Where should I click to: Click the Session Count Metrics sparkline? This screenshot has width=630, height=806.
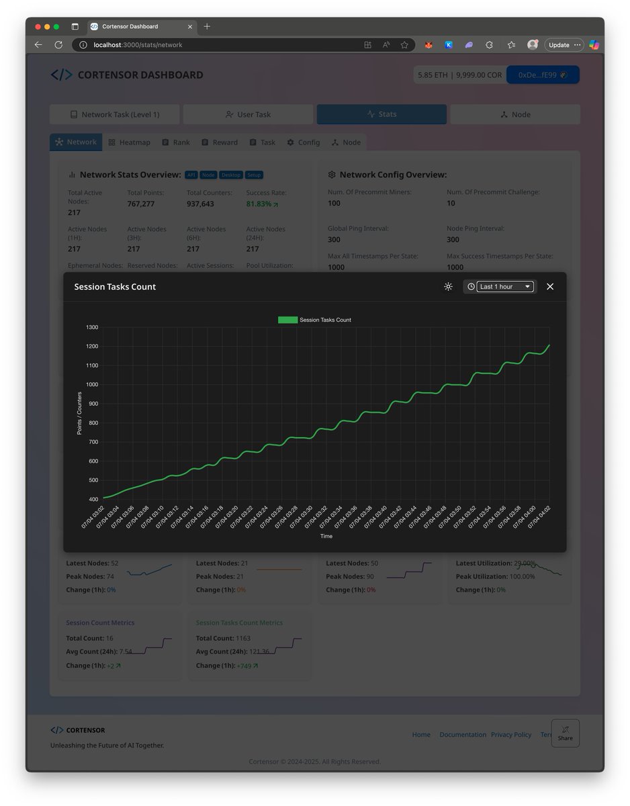pyautogui.click(x=150, y=645)
